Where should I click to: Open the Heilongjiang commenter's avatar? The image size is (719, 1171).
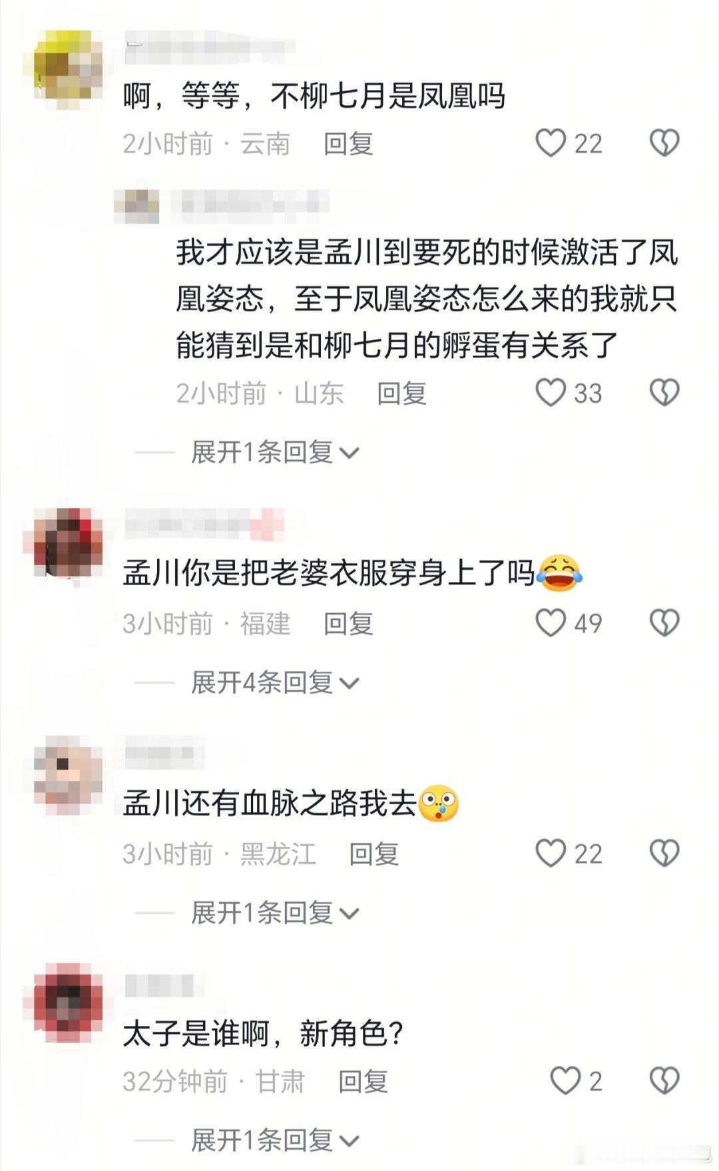tap(63, 775)
